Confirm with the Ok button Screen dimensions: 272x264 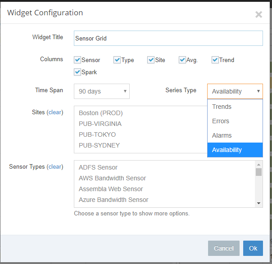253,248
